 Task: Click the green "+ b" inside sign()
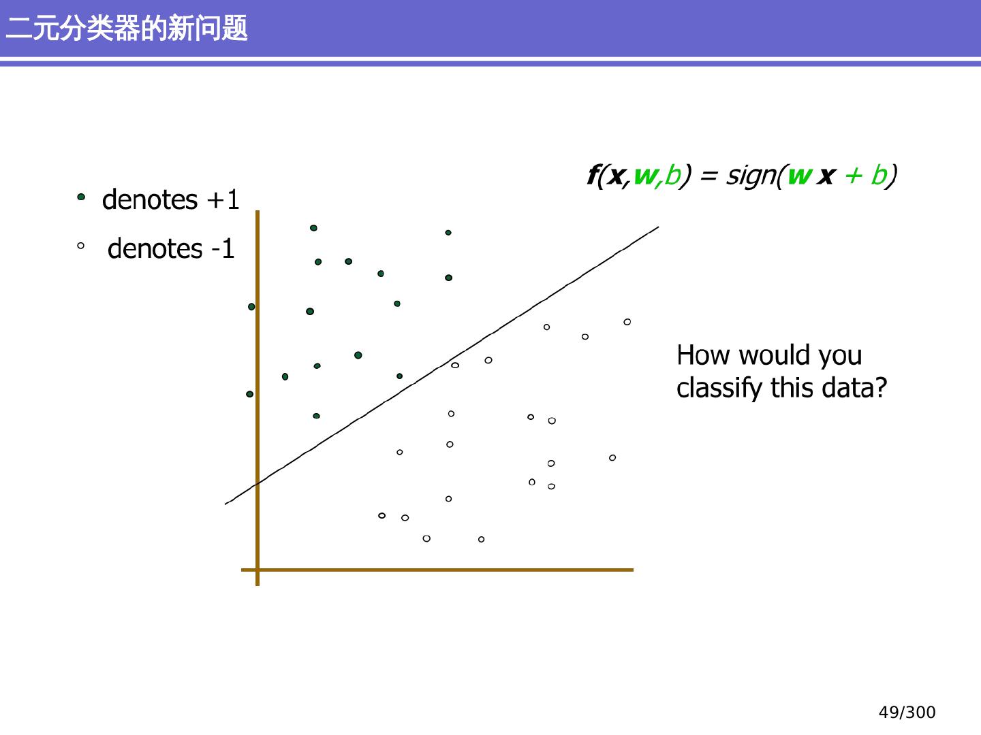(865, 176)
